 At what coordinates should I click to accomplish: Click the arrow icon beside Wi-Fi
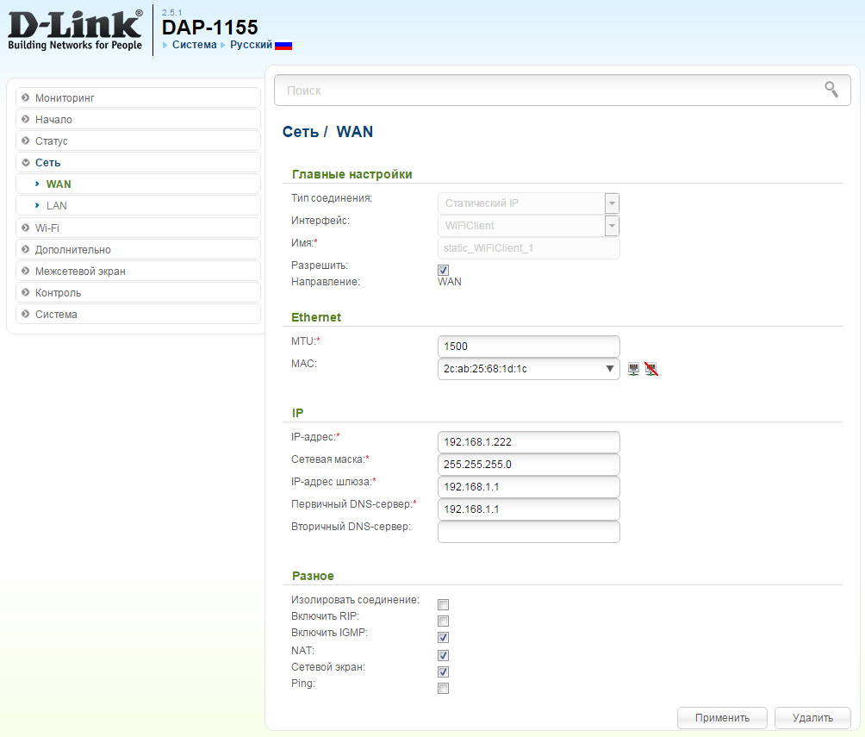click(26, 228)
